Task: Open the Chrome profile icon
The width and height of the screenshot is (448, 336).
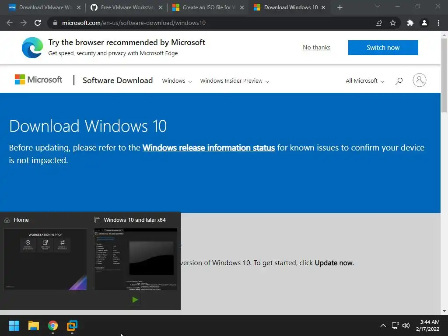Action: pyautogui.click(x=424, y=23)
